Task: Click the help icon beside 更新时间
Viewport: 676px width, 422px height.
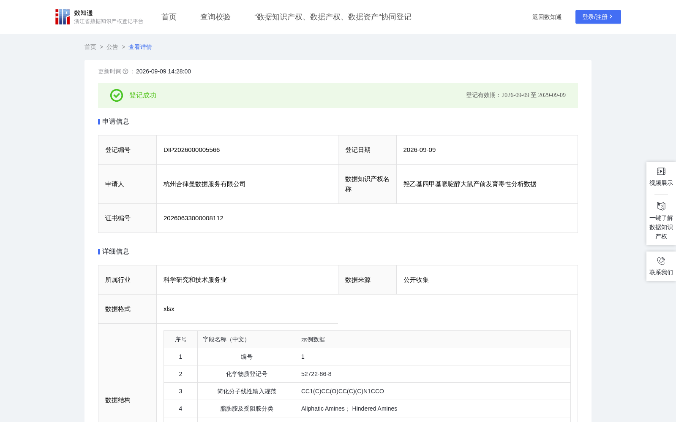Action: click(125, 71)
